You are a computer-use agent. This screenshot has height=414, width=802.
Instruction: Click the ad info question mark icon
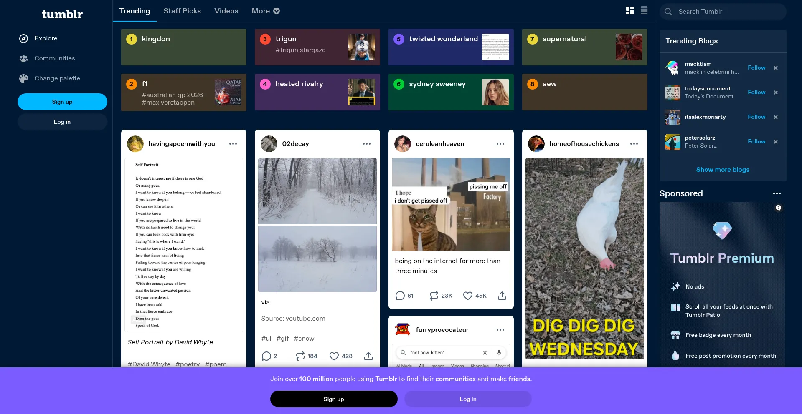(779, 208)
